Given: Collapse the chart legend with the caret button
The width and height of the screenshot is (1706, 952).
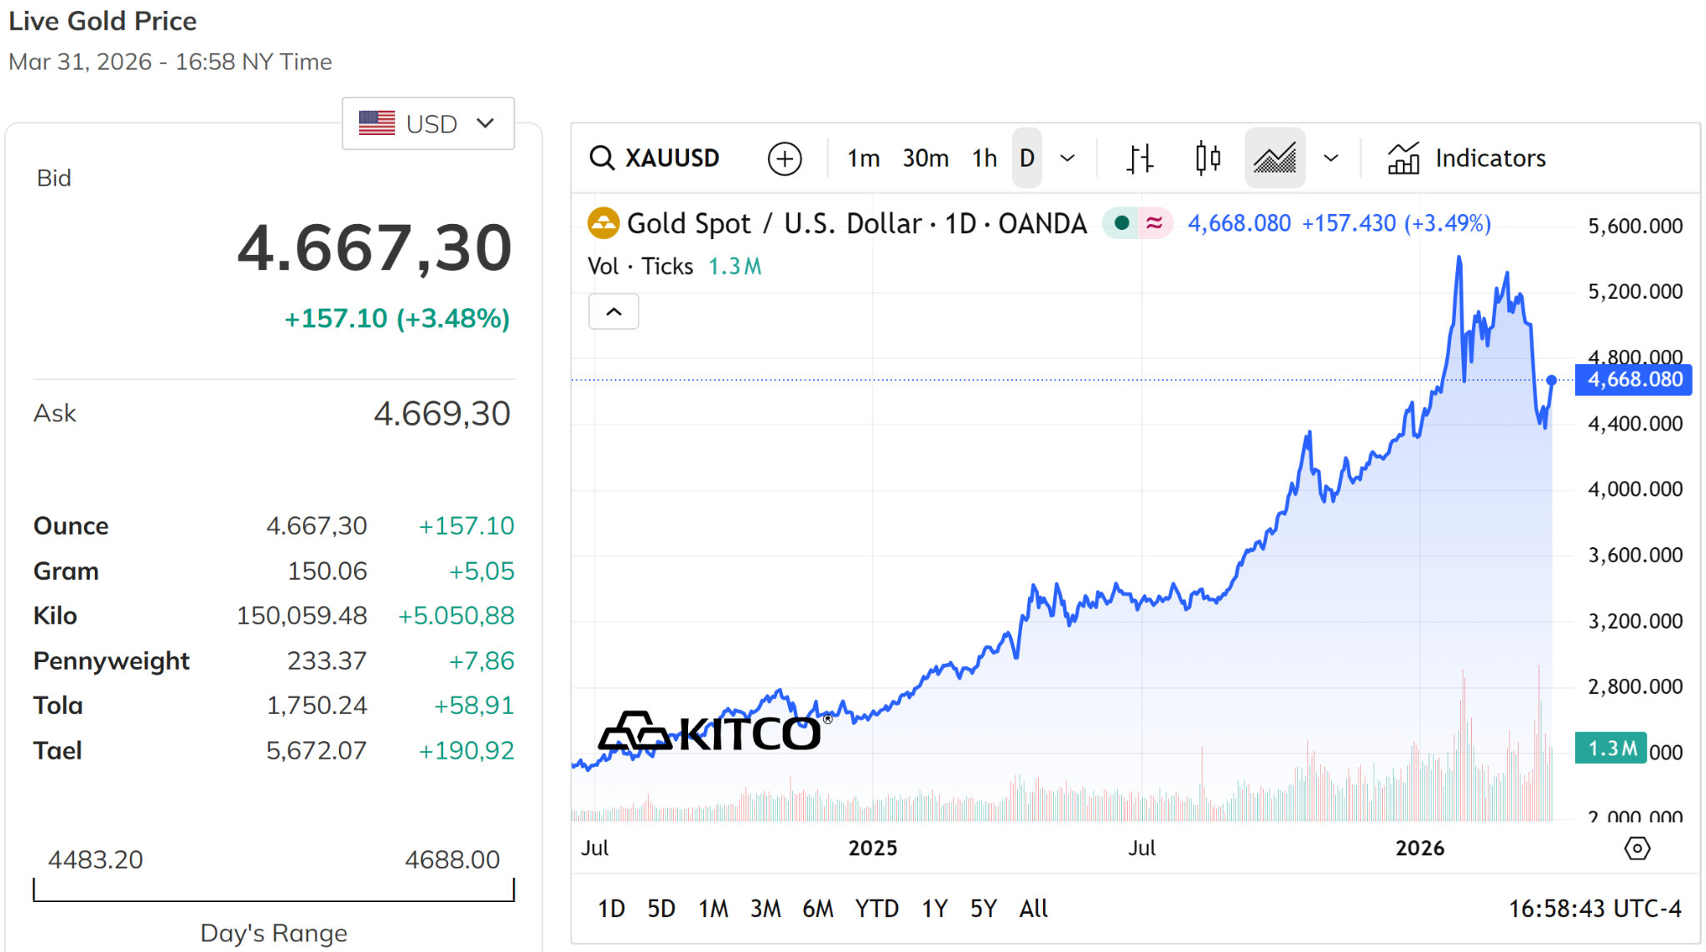Looking at the screenshot, I should click(x=614, y=312).
